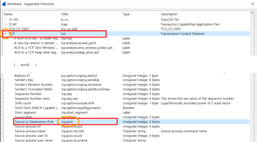Select the Sender's Key field row
The image size is (257, 142).
24,80
